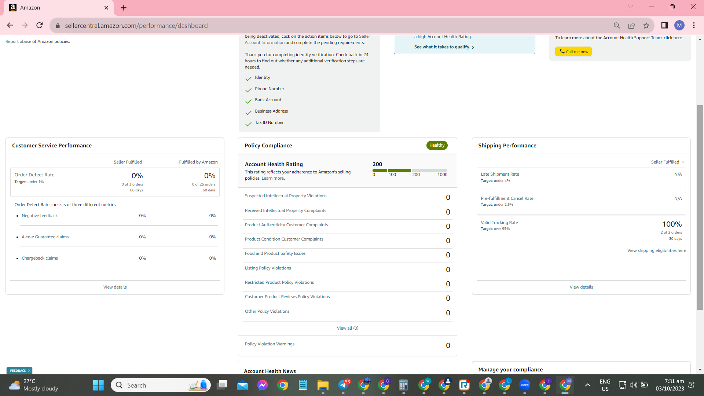View details for Customer Service Performance
The image size is (704, 396).
(115, 287)
